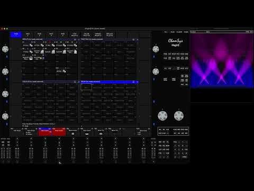The width and height of the screenshot is (254, 191).
Task: Click the visualiser stage preview with purple beams
Action: click(222, 60)
